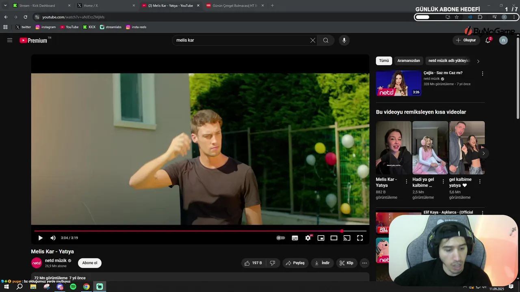Start voice search with the microphone

coord(344,40)
